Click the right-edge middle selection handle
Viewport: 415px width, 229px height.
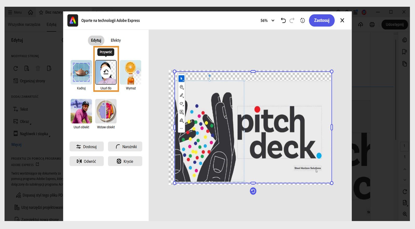coord(332,127)
